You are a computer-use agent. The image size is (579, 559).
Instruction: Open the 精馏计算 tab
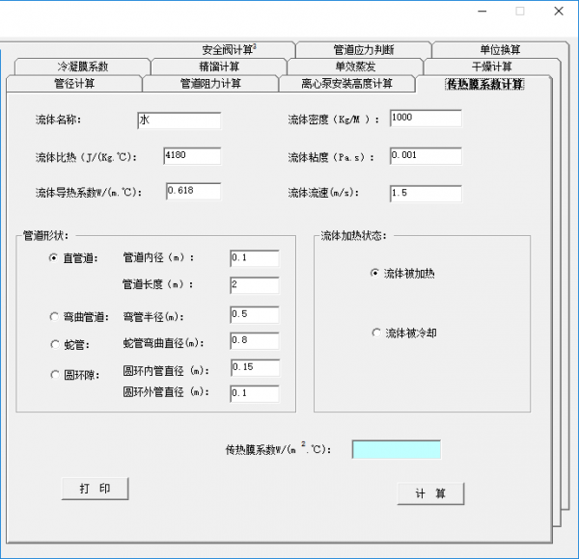[219, 67]
